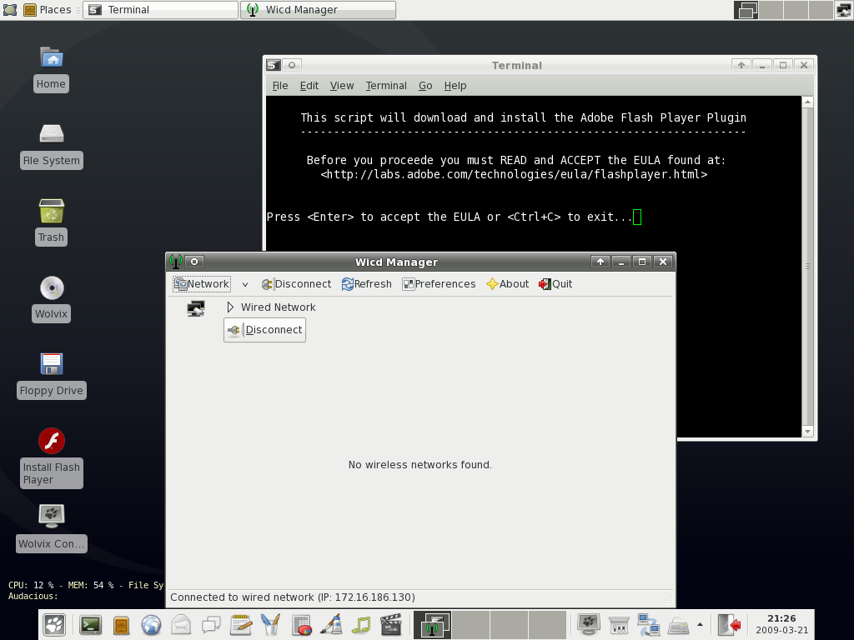This screenshot has height=640, width=854.
Task: Quit Wicd Manager via toolbar
Action: click(x=555, y=284)
